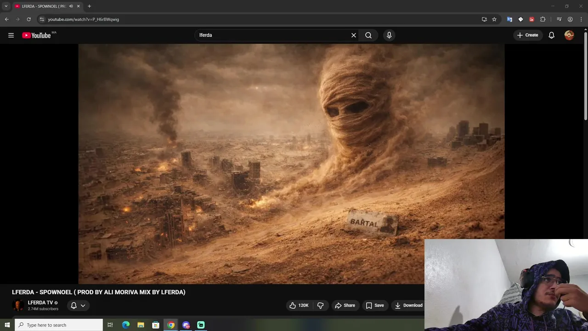This screenshot has width=588, height=331.
Task: Open the Create menu
Action: 527,35
